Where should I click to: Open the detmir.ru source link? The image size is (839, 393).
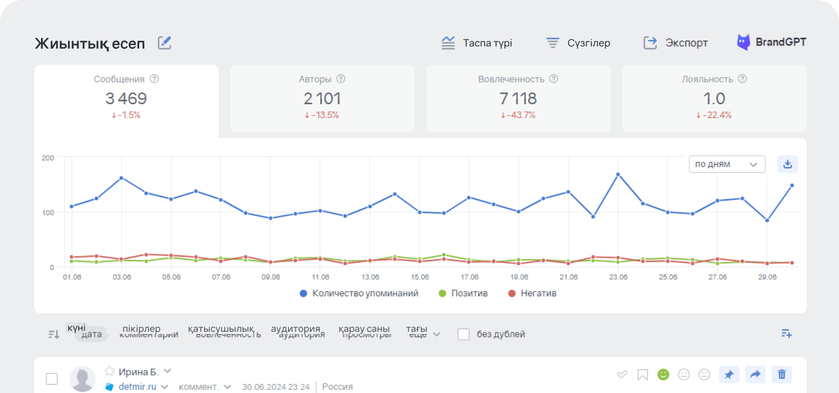137,387
